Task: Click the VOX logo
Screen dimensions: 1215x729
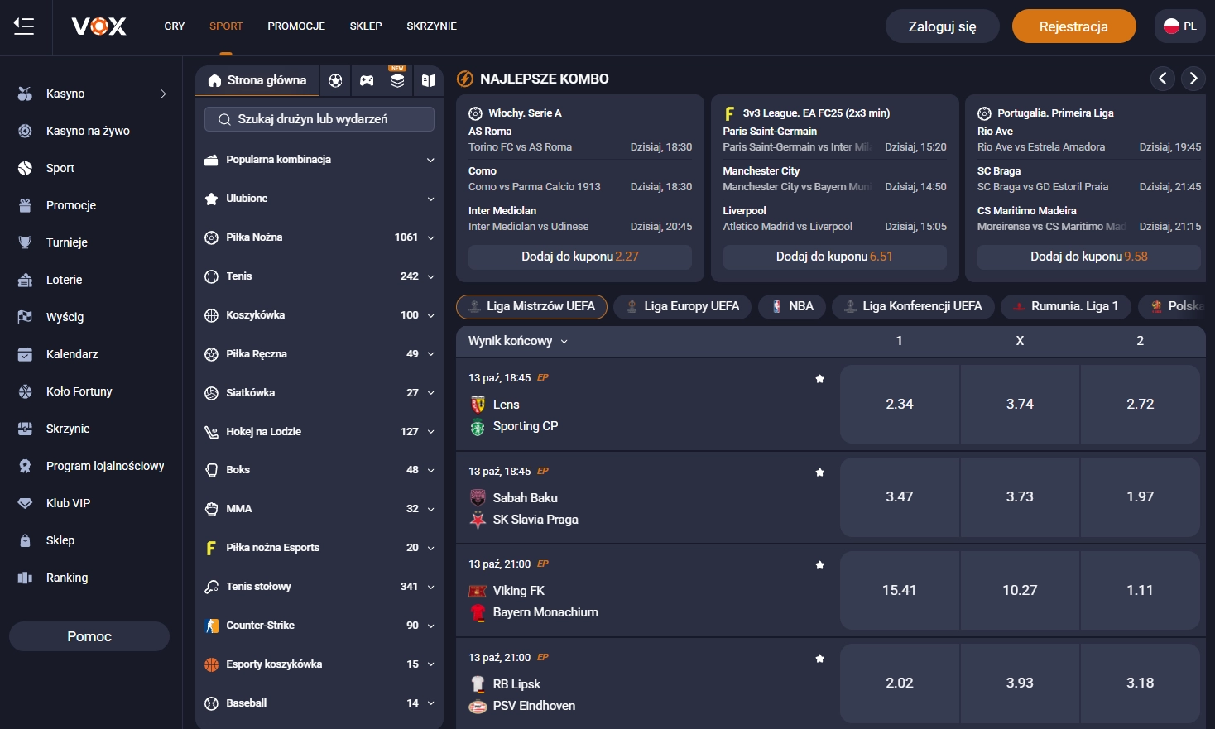Action: pos(99,26)
